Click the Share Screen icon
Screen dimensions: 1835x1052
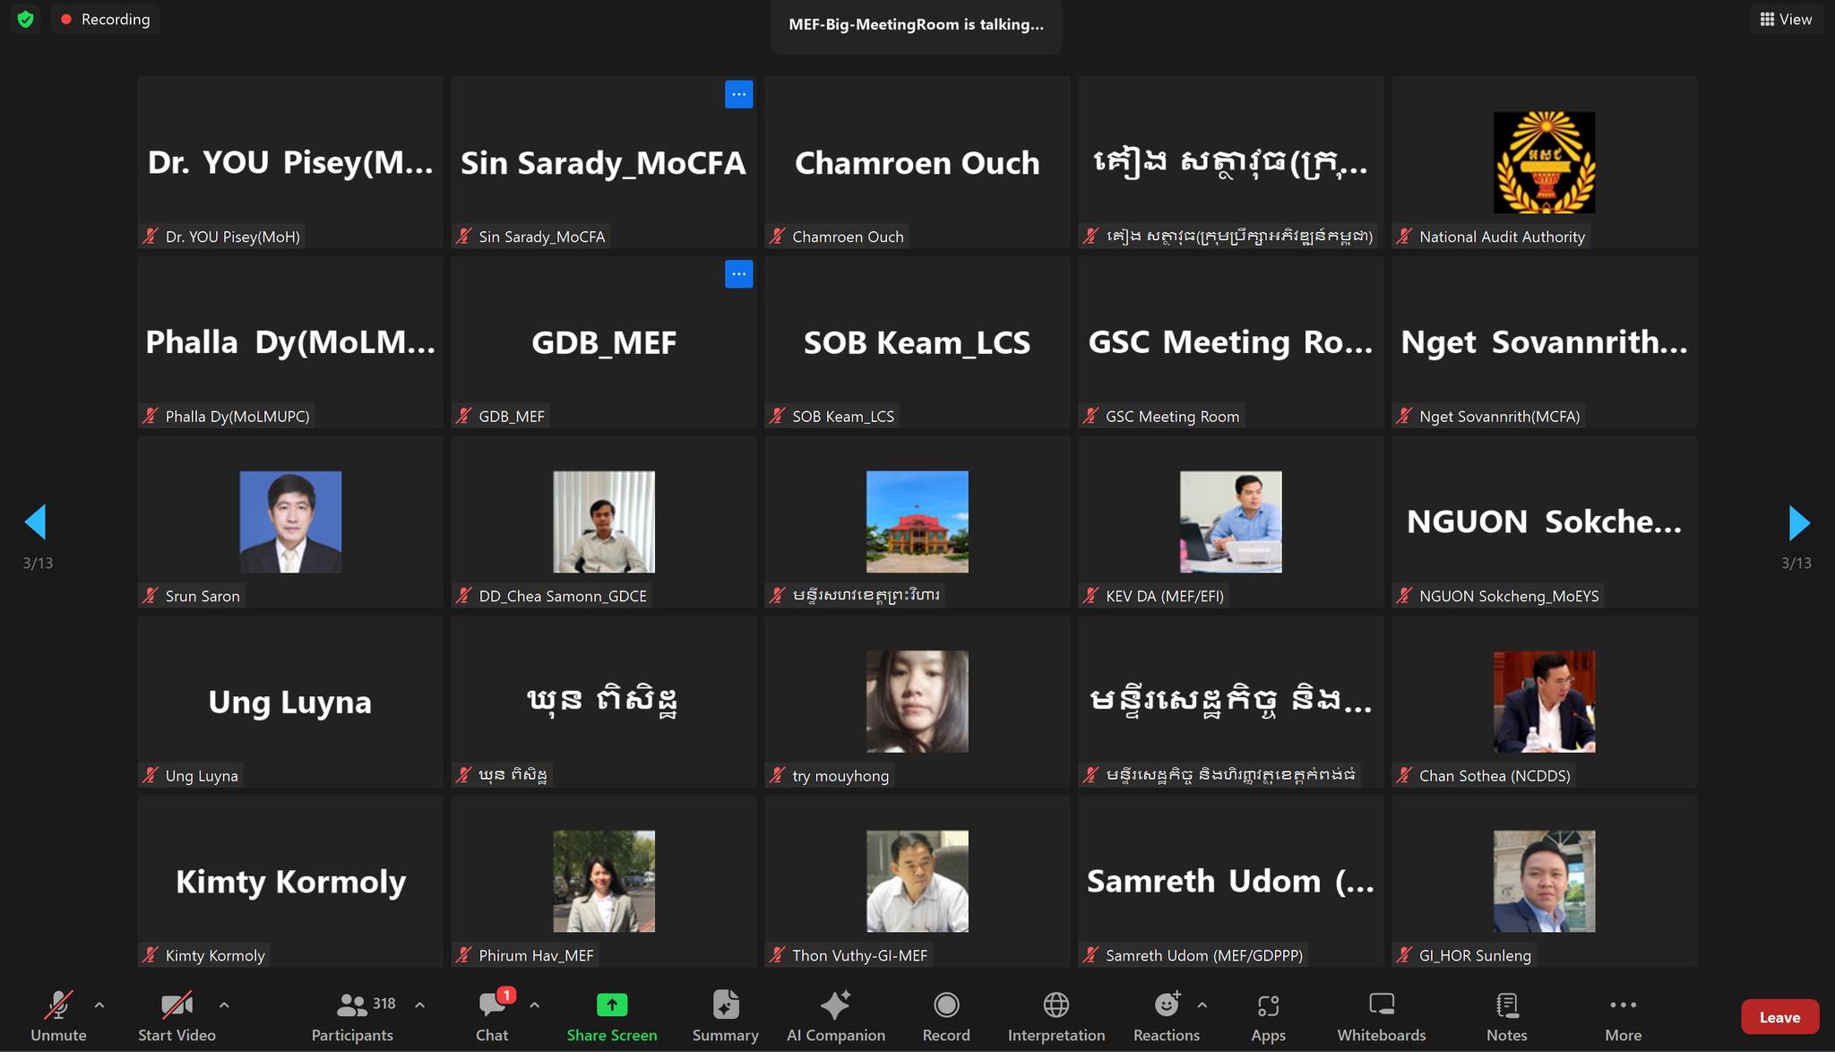coord(612,1005)
